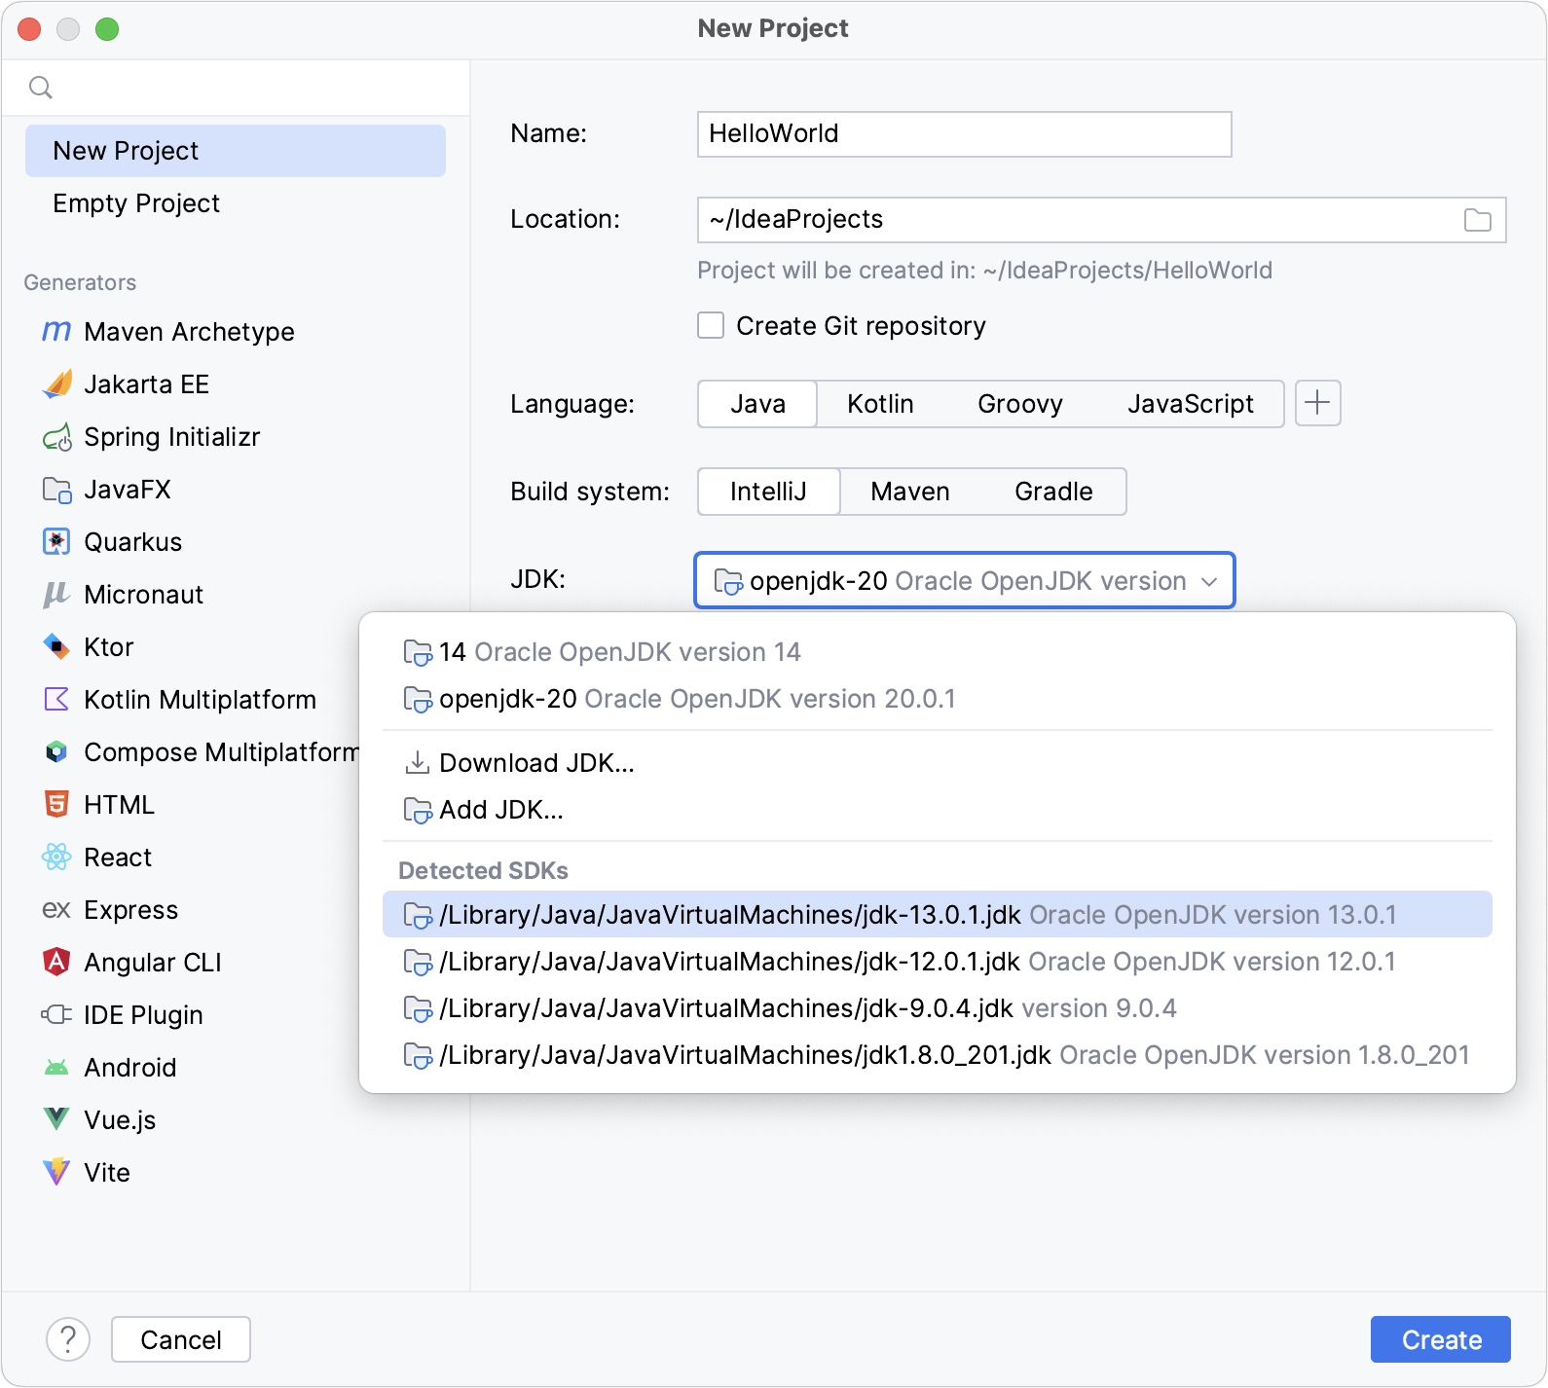Image resolution: width=1548 pixels, height=1388 pixels.
Task: Open help with the question mark button
Action: click(68, 1340)
